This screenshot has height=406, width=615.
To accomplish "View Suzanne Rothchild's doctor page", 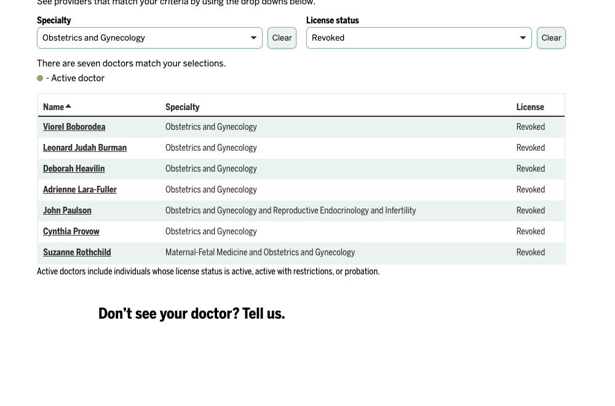I will tap(77, 252).
